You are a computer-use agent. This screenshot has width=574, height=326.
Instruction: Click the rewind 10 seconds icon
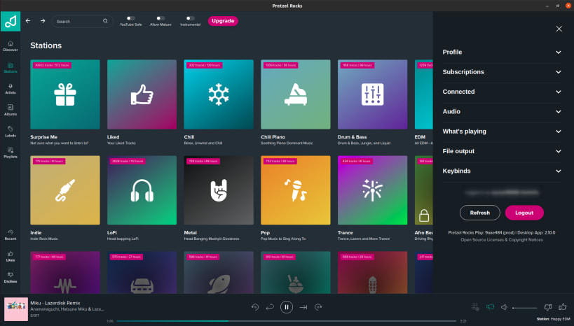[255, 307]
